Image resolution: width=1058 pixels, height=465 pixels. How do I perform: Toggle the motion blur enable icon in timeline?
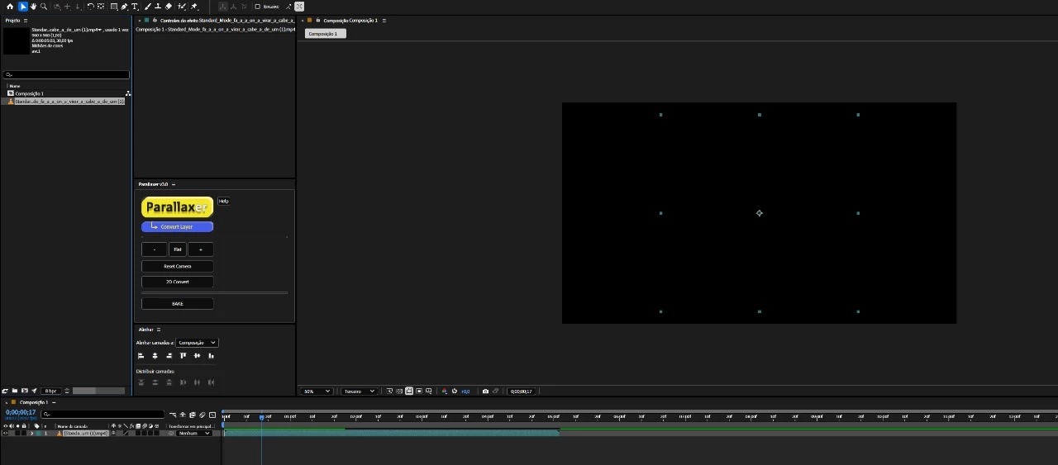pos(202,415)
